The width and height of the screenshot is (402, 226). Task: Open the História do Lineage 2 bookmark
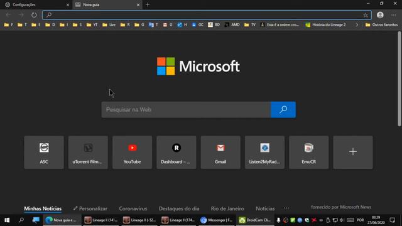pos(325,24)
